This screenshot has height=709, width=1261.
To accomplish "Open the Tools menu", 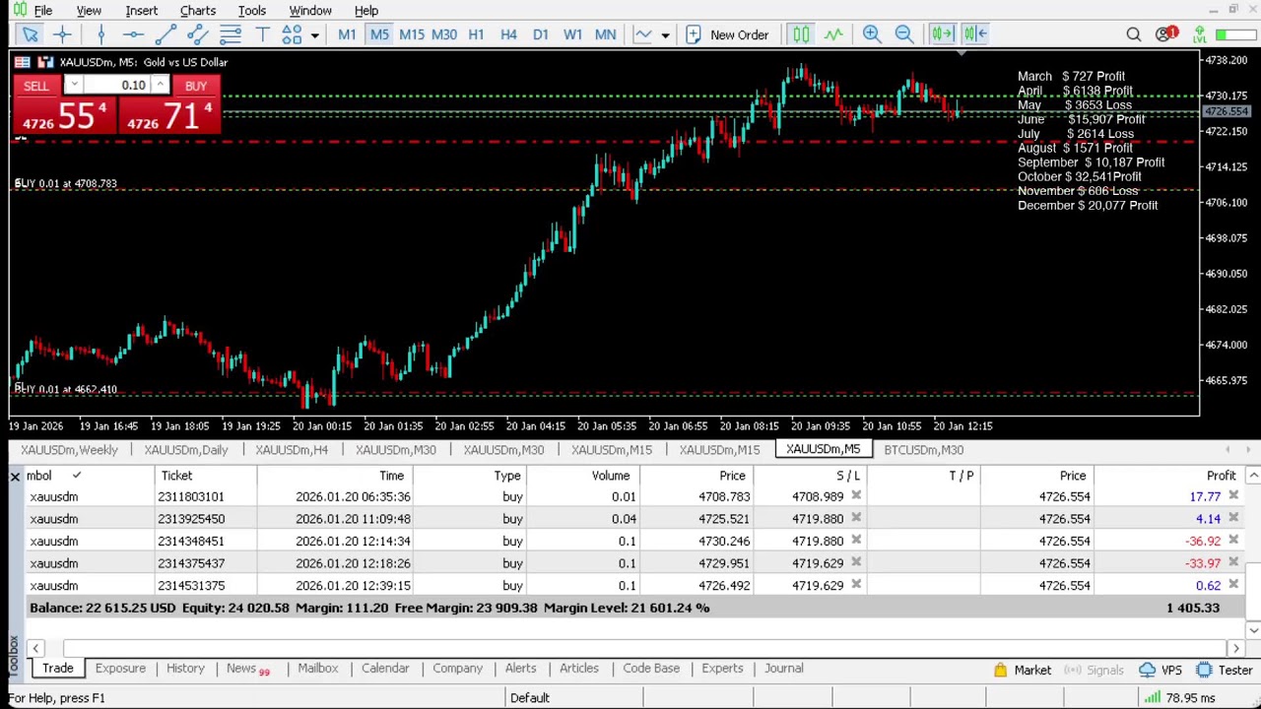I will (252, 11).
